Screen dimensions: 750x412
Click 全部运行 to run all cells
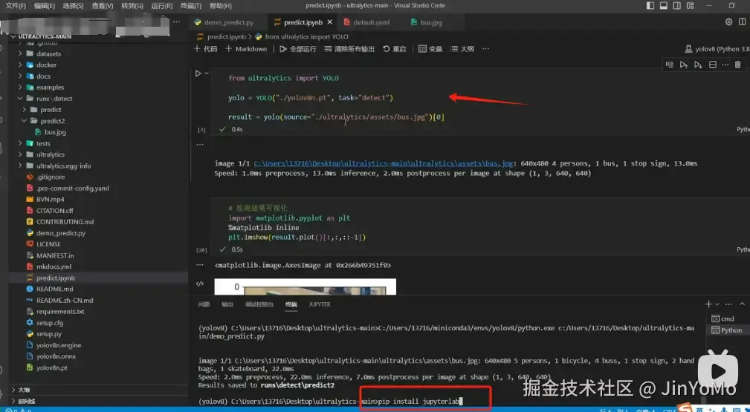pyautogui.click(x=298, y=49)
